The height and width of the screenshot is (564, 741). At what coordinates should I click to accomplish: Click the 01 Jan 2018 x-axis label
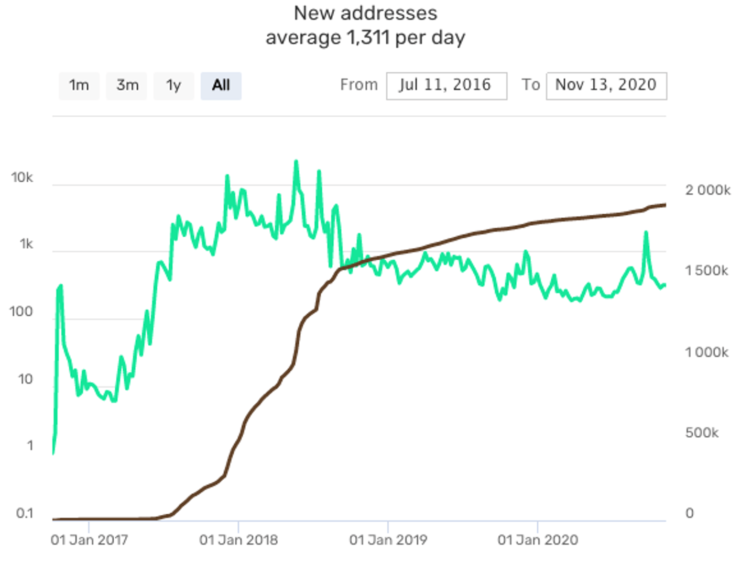coord(238,540)
